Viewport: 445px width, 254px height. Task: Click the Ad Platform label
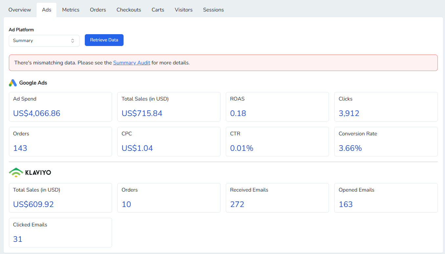click(21, 30)
